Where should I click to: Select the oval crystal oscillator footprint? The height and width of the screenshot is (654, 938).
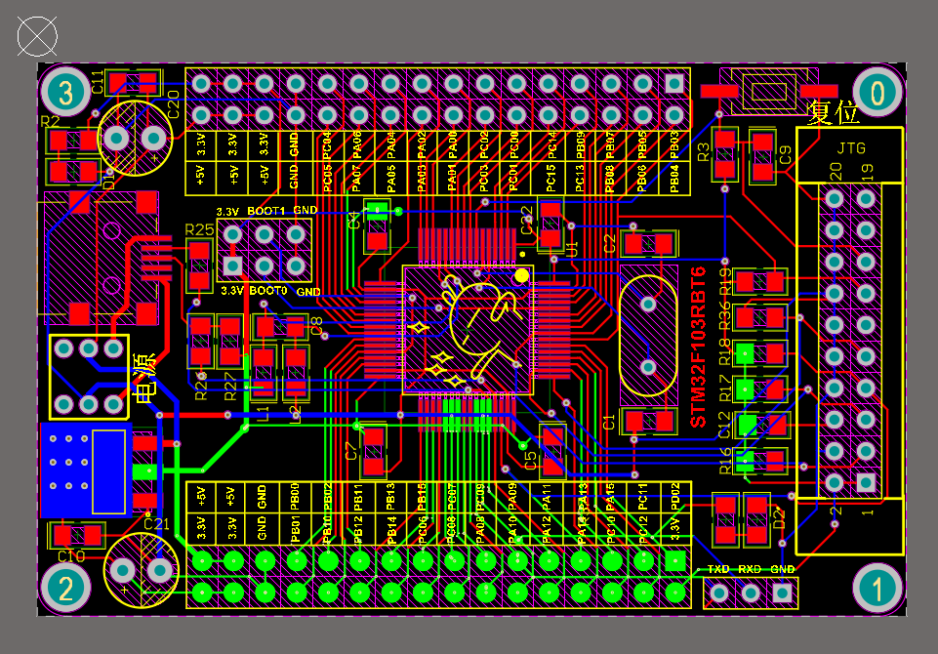(648, 335)
